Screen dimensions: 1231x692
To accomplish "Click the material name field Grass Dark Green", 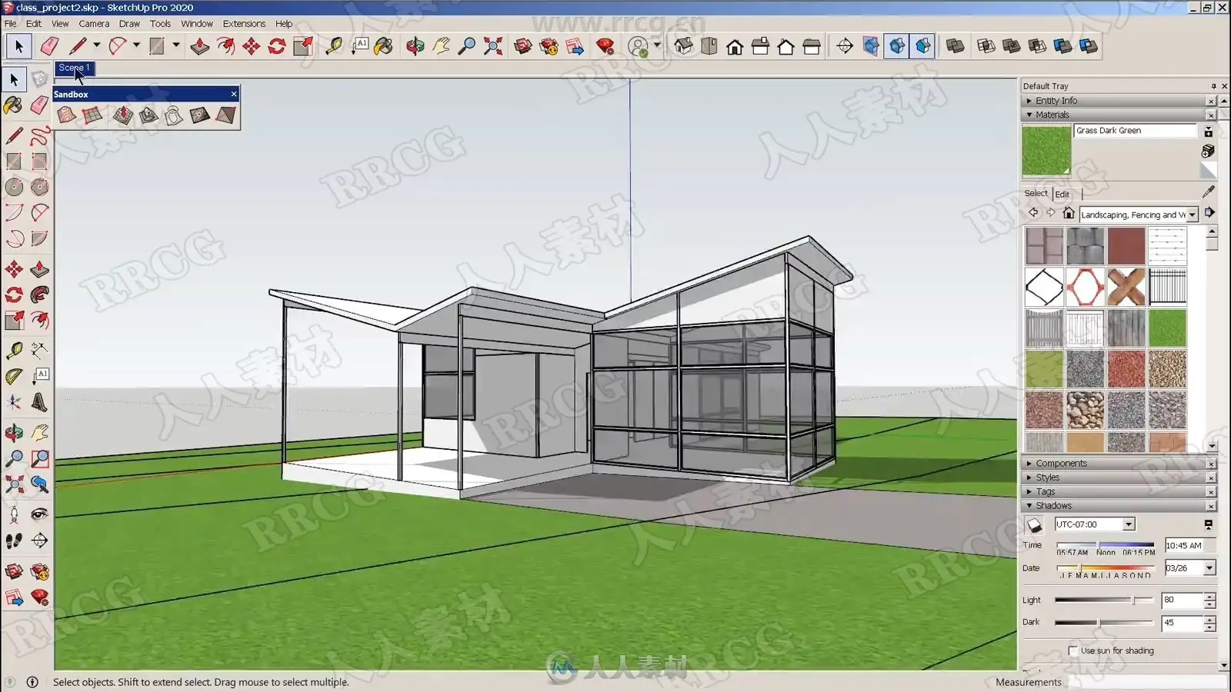I will pyautogui.click(x=1136, y=131).
